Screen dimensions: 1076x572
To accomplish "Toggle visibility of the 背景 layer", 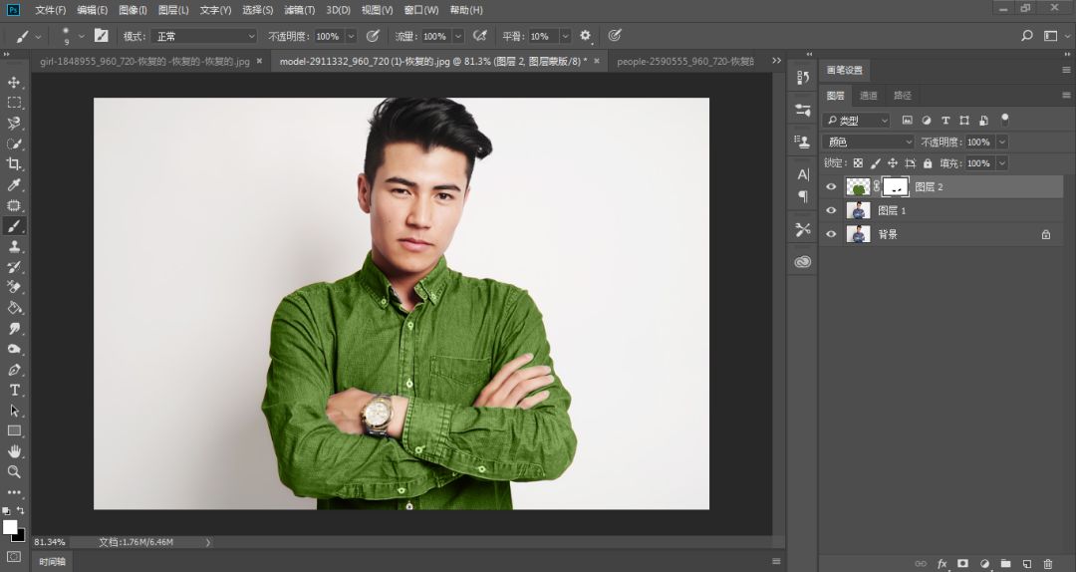I will coord(832,234).
